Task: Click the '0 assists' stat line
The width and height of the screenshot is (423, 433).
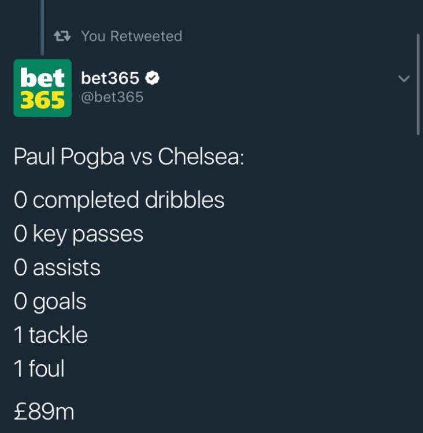Action: tap(57, 267)
